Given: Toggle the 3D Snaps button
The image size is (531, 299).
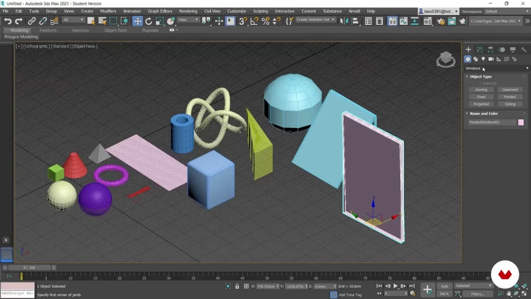Looking at the screenshot, I should click(243, 21).
